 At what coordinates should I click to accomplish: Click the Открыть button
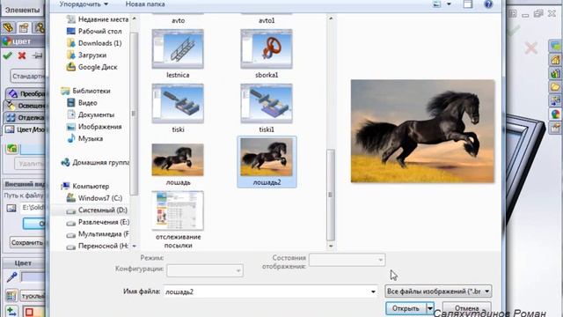point(406,308)
